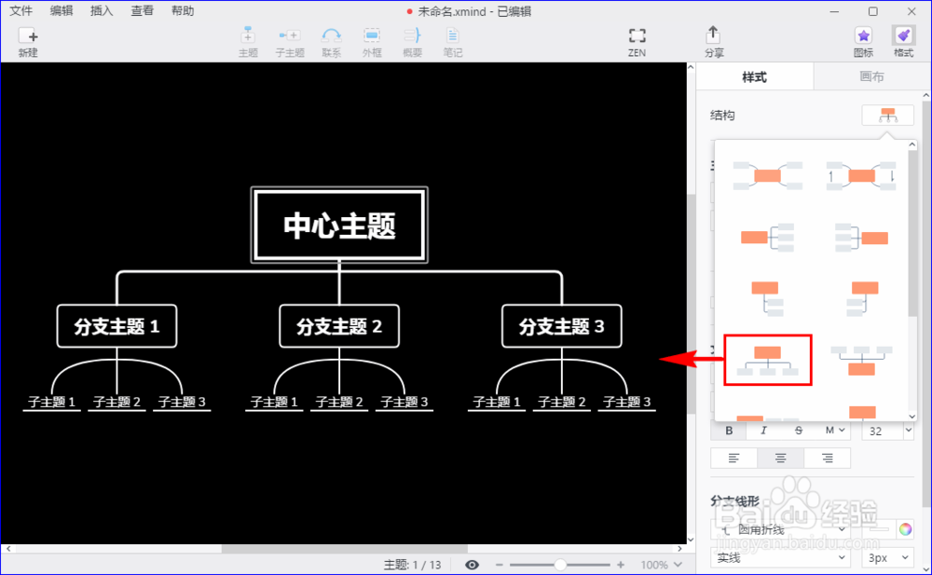
Task: Click the zoom out minus button
Action: [x=500, y=565]
